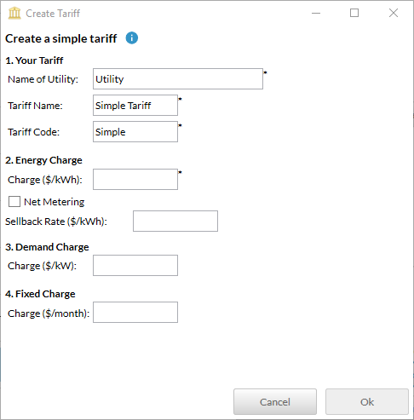This screenshot has width=414, height=420.
Task: Click the 'Create a simple tariff' heading
Action: (x=61, y=38)
